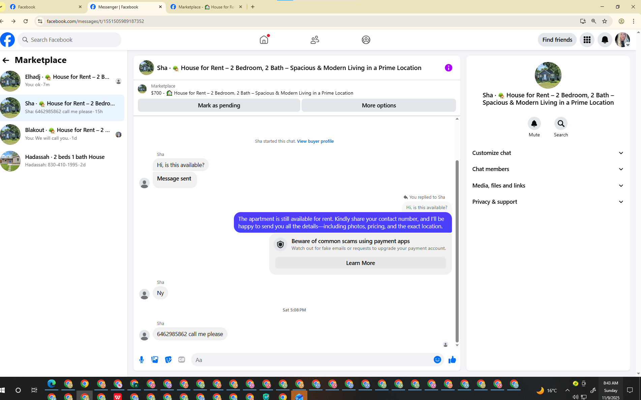Open the Blakout conversation
This screenshot has height=400, width=641.
click(x=62, y=134)
